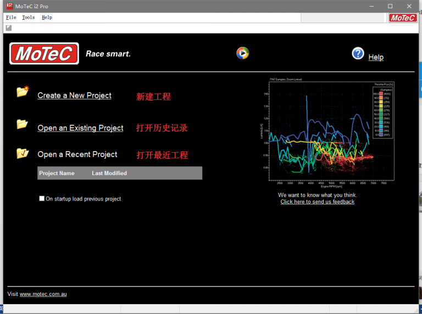Minimize the MoTeC i2 Pro window
The height and width of the screenshot is (314, 422).
371,6
